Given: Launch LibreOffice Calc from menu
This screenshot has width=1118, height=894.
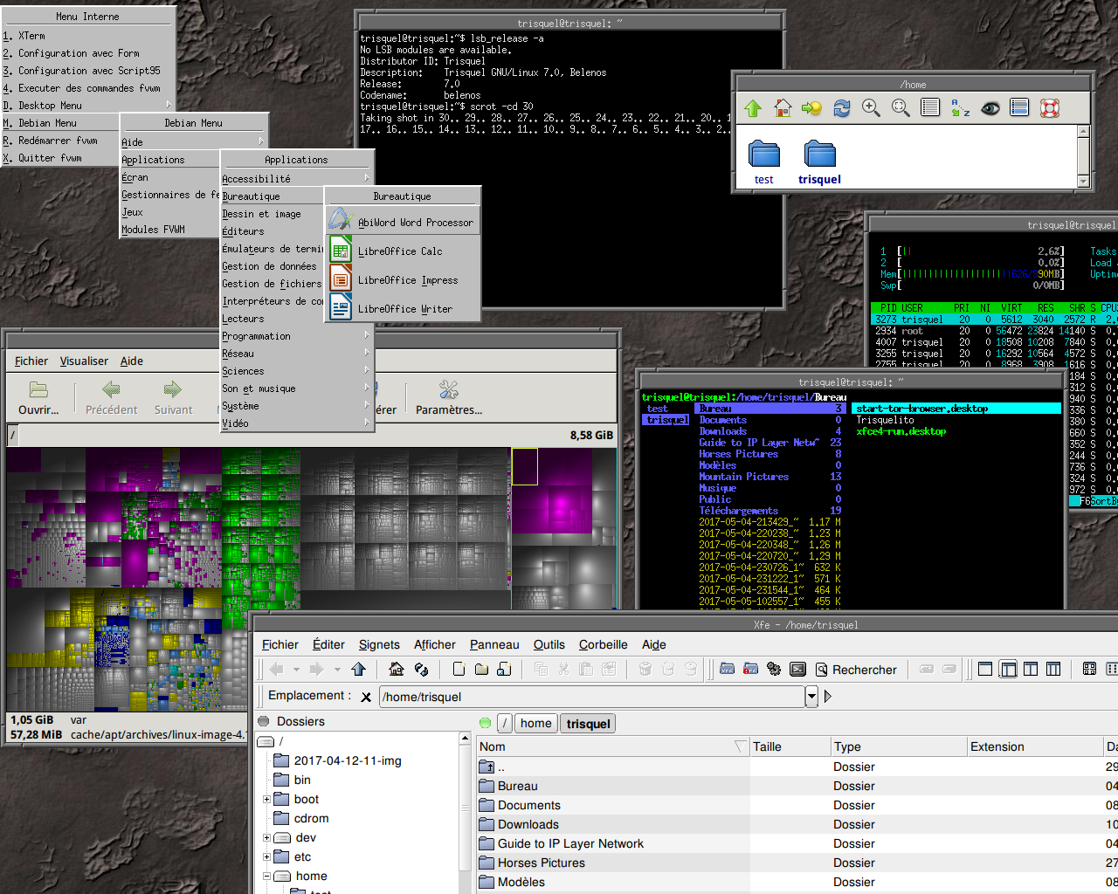Looking at the screenshot, I should [403, 251].
